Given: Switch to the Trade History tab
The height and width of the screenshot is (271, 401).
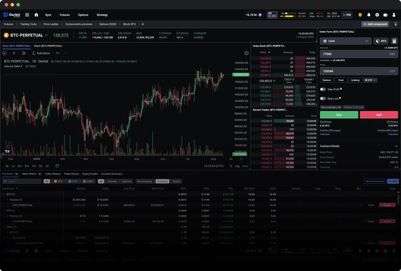Looking at the screenshot, I should 71,174.
